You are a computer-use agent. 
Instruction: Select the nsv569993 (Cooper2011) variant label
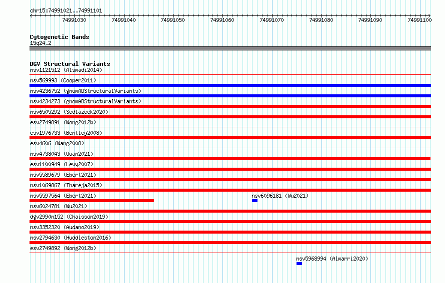tap(63, 80)
